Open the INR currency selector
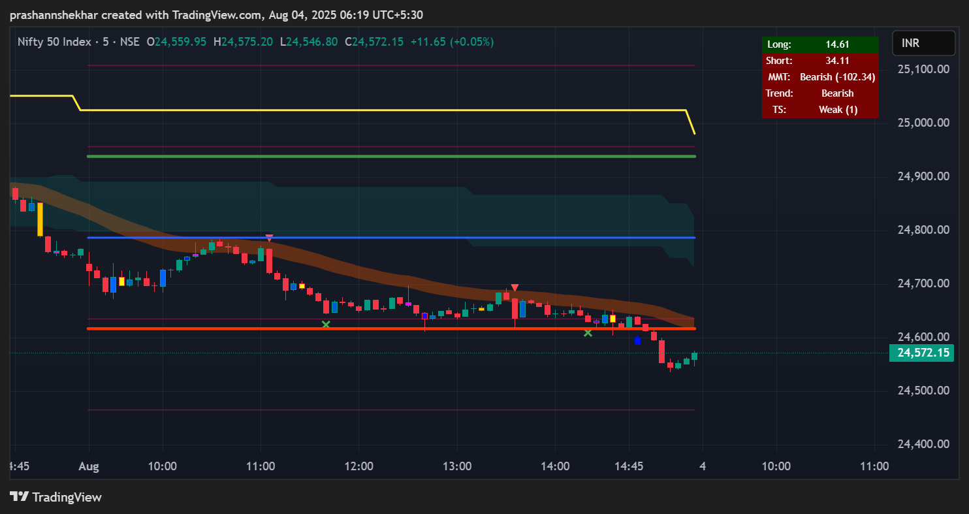The width and height of the screenshot is (969, 514). pos(923,43)
